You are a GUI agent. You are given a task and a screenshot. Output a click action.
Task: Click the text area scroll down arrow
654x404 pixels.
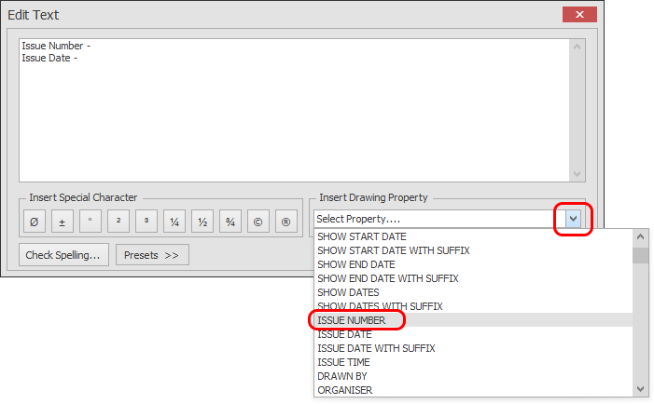click(577, 174)
